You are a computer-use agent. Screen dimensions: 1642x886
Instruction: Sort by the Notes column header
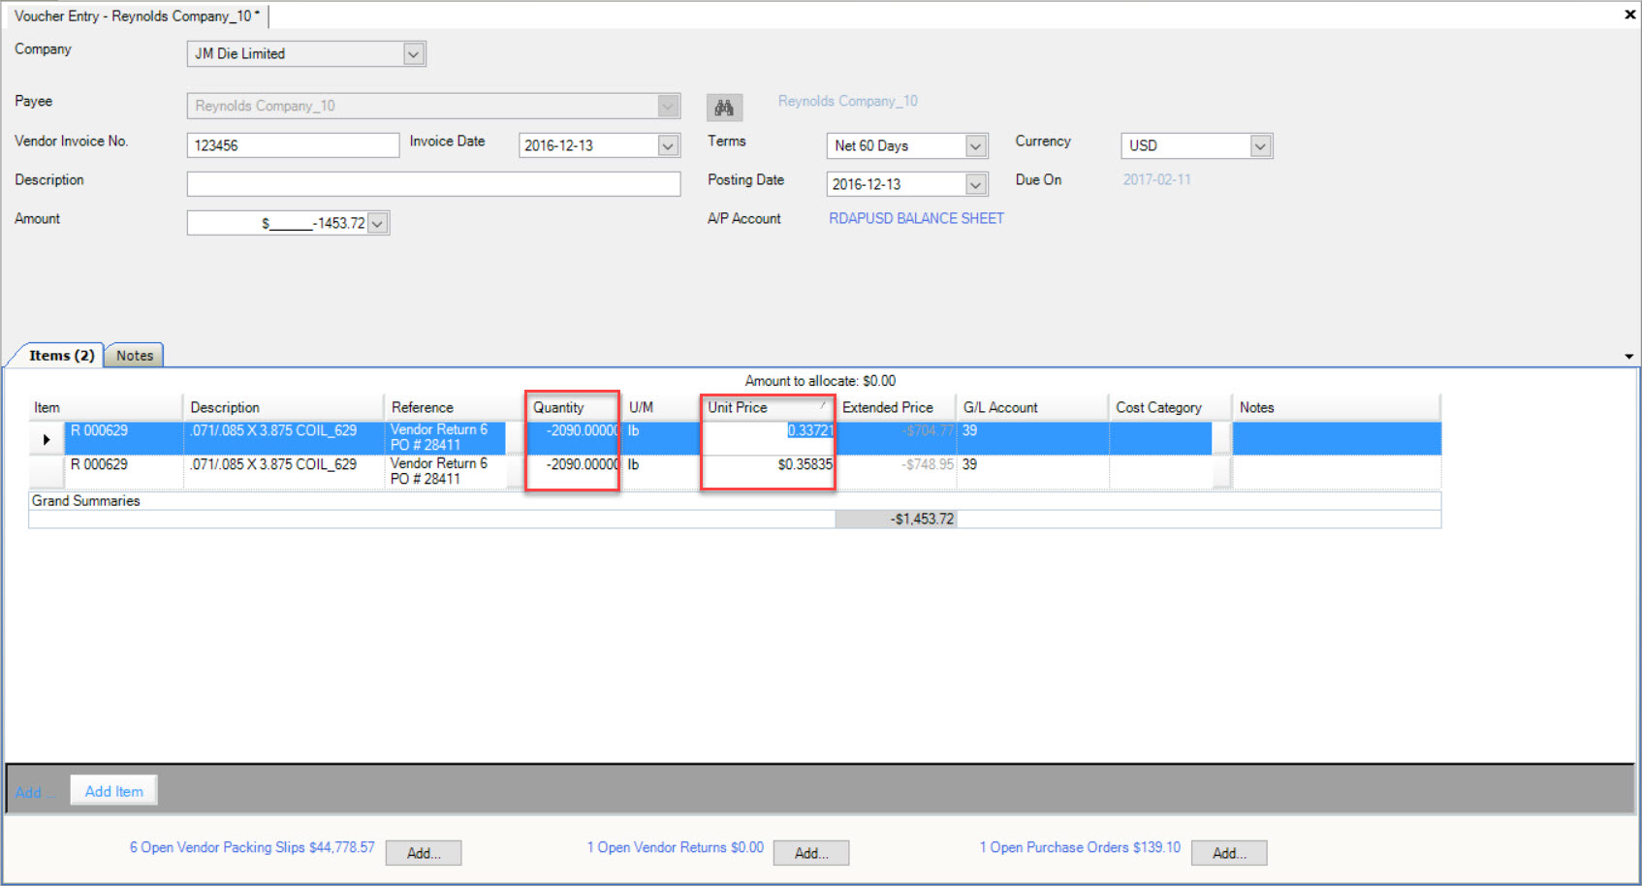click(1336, 407)
